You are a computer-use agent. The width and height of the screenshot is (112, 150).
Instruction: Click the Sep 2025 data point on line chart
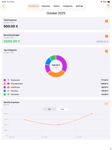[x=25, y=120]
